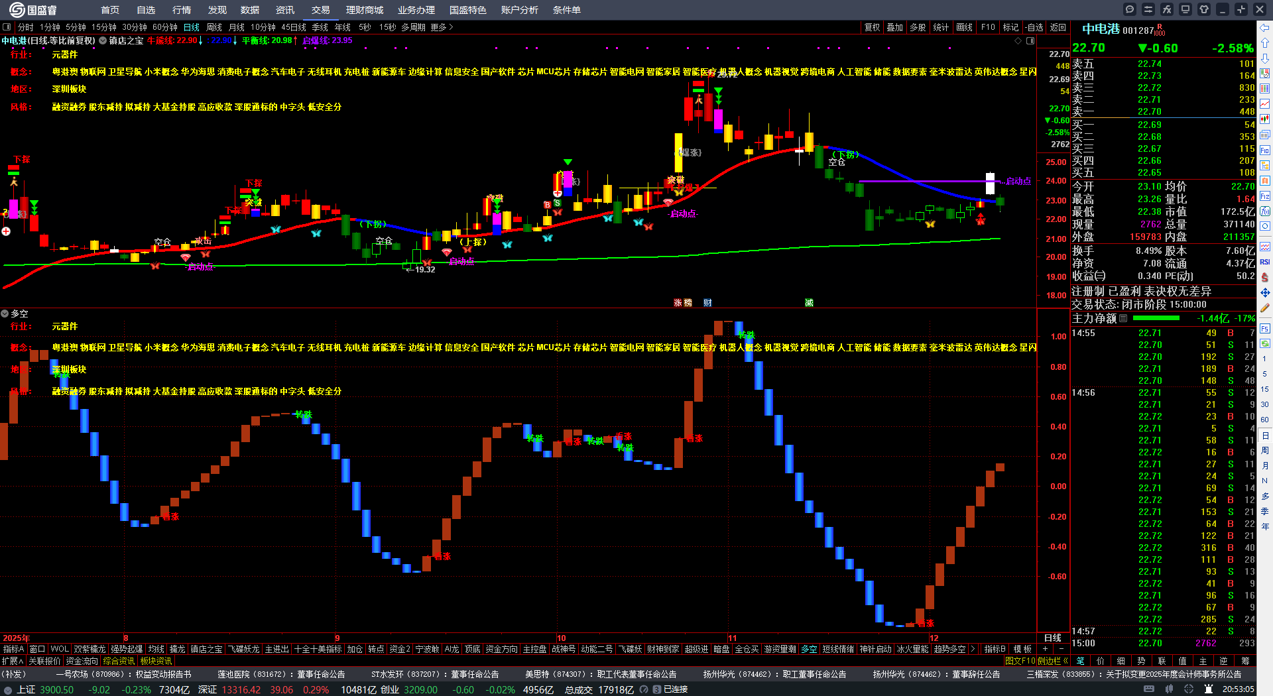Open the 镇店之宝 indicator dropdown circle
1273x696 pixels.
[x=103, y=40]
